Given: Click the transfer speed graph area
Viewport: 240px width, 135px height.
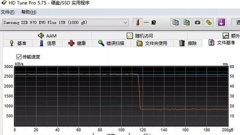Looking at the screenshot, I should click(x=121, y=96).
